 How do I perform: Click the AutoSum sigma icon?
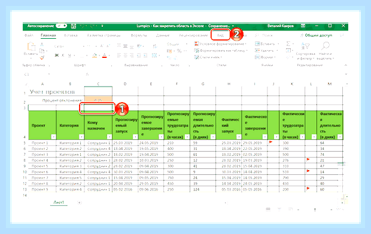(x=288, y=44)
